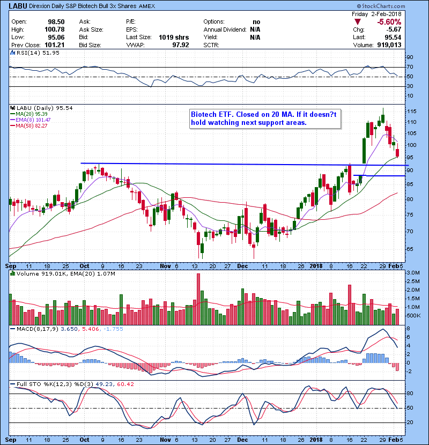Click the header Volume value 919,013

(x=389, y=45)
